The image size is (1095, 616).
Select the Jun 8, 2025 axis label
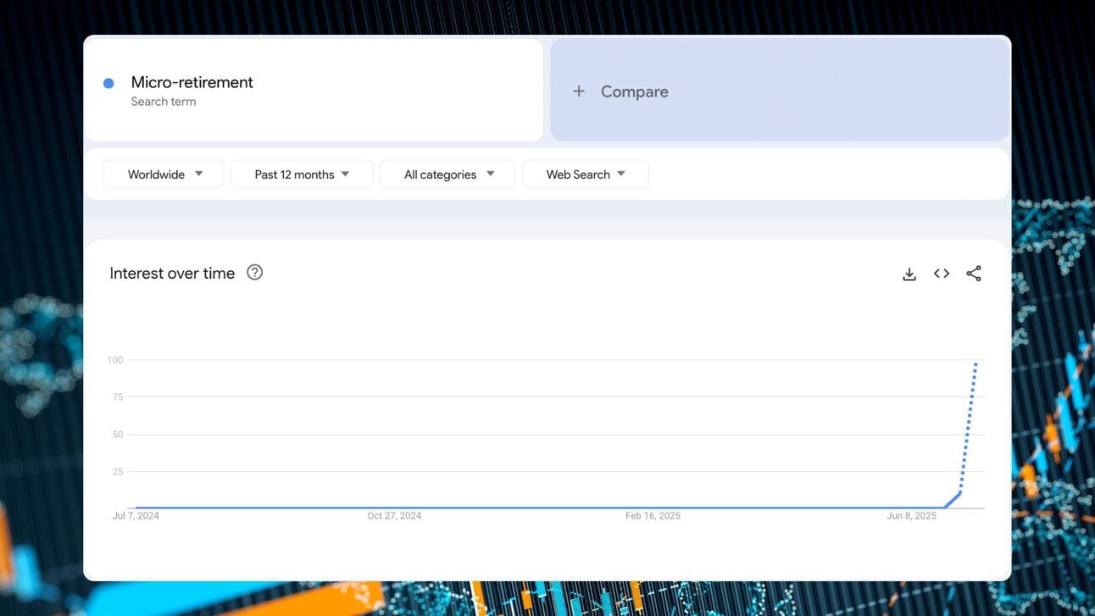[x=912, y=516]
